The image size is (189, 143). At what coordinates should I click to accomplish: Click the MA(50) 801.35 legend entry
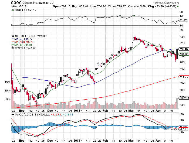(x=22, y=39)
